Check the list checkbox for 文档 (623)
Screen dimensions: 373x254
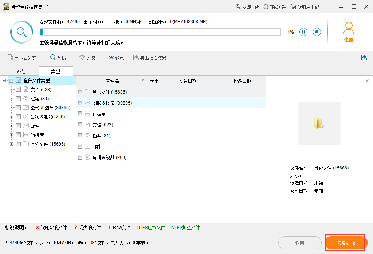pyautogui.click(x=80, y=124)
